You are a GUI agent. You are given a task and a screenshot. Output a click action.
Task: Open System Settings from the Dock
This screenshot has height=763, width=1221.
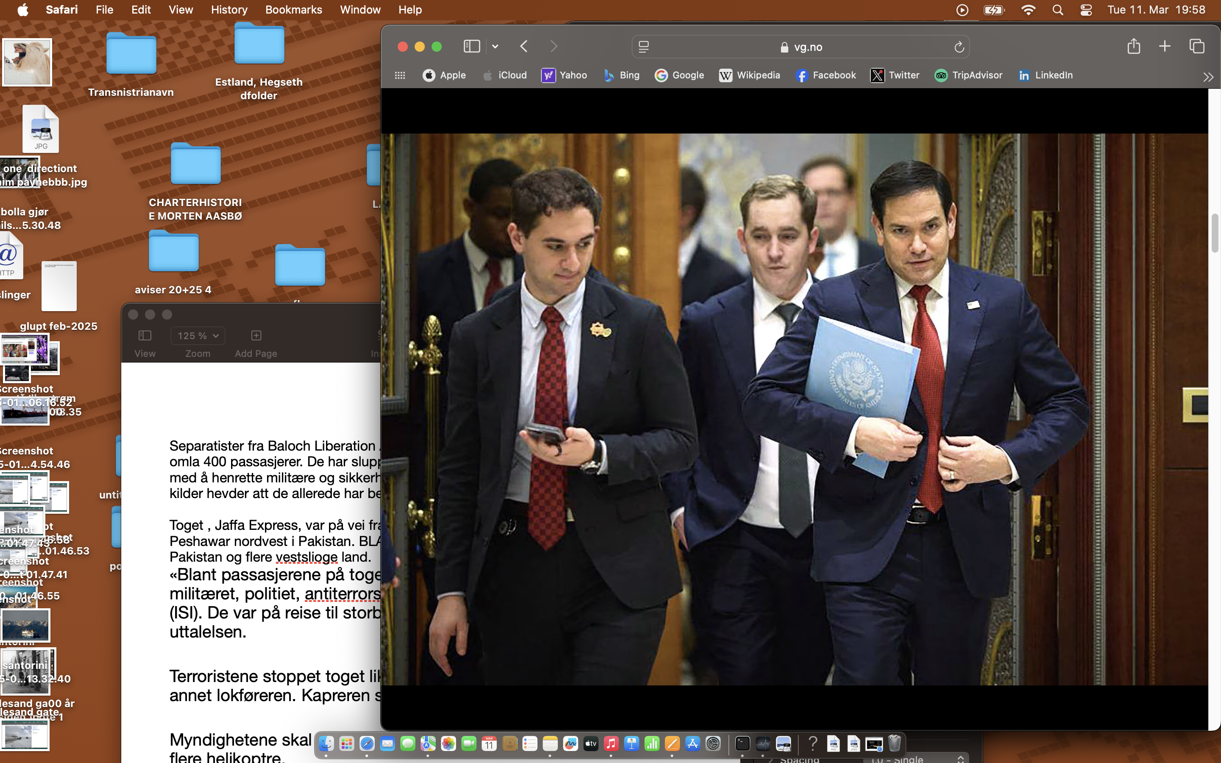coord(713,744)
